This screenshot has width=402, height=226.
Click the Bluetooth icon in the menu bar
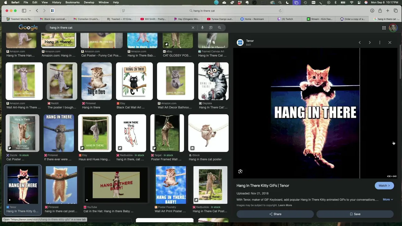click(x=335, y=3)
